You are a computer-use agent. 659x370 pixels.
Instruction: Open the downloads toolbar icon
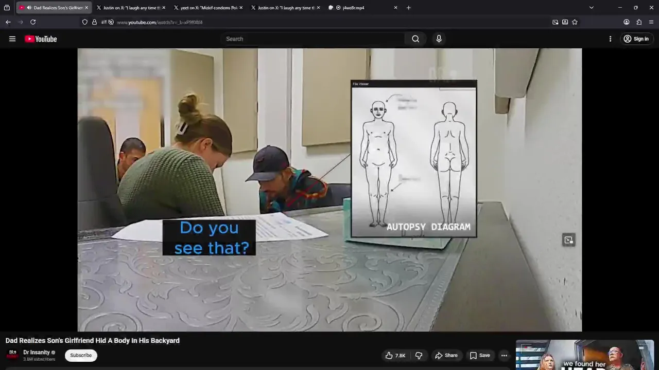coord(565,22)
